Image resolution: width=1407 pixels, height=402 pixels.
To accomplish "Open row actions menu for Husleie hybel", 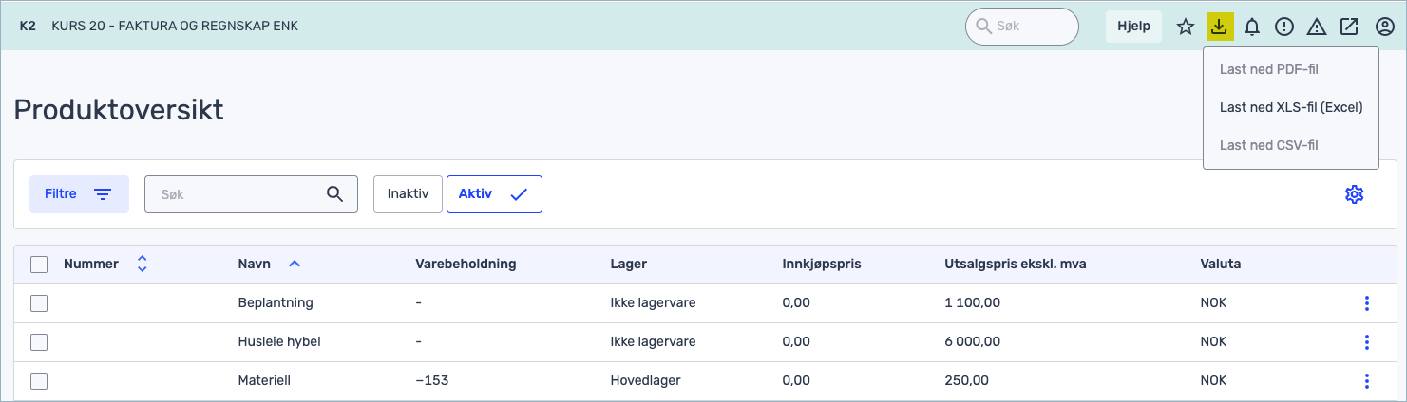I will 1367,342.
